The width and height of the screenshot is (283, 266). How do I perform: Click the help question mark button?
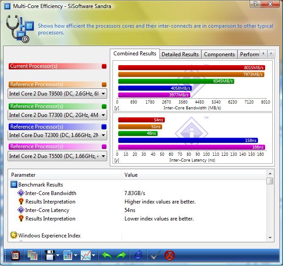[x=255, y=4]
